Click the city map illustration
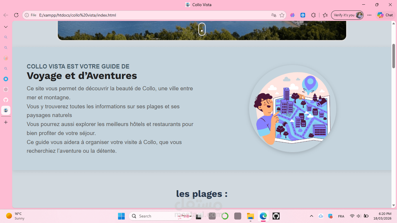This screenshot has height=223, width=397. [x=293, y=109]
